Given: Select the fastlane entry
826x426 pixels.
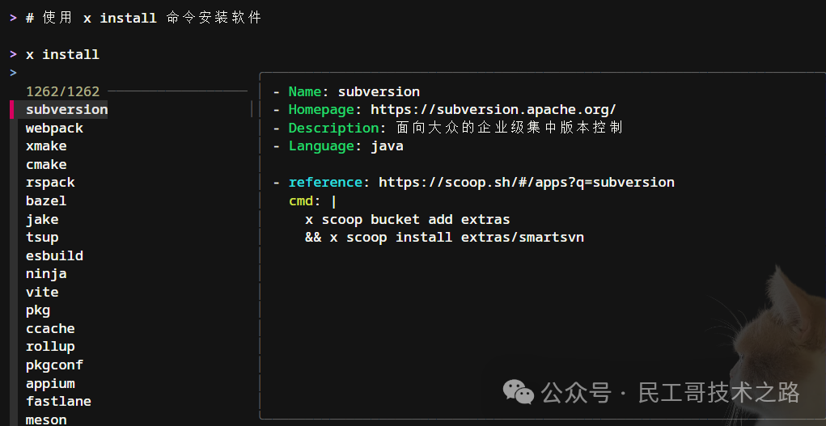Looking at the screenshot, I should (58, 401).
